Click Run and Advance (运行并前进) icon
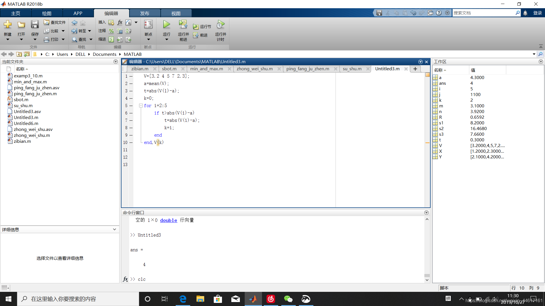This screenshot has height=306, width=545. pyautogui.click(x=183, y=25)
